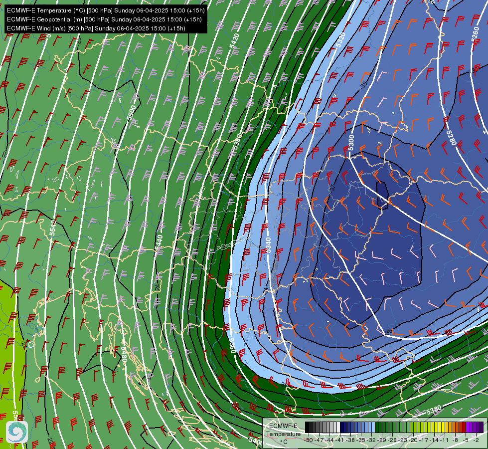Click the 5280 geopotential contour label
Image resolution: width=488 pixels, height=449 pixels.
coord(451,138)
